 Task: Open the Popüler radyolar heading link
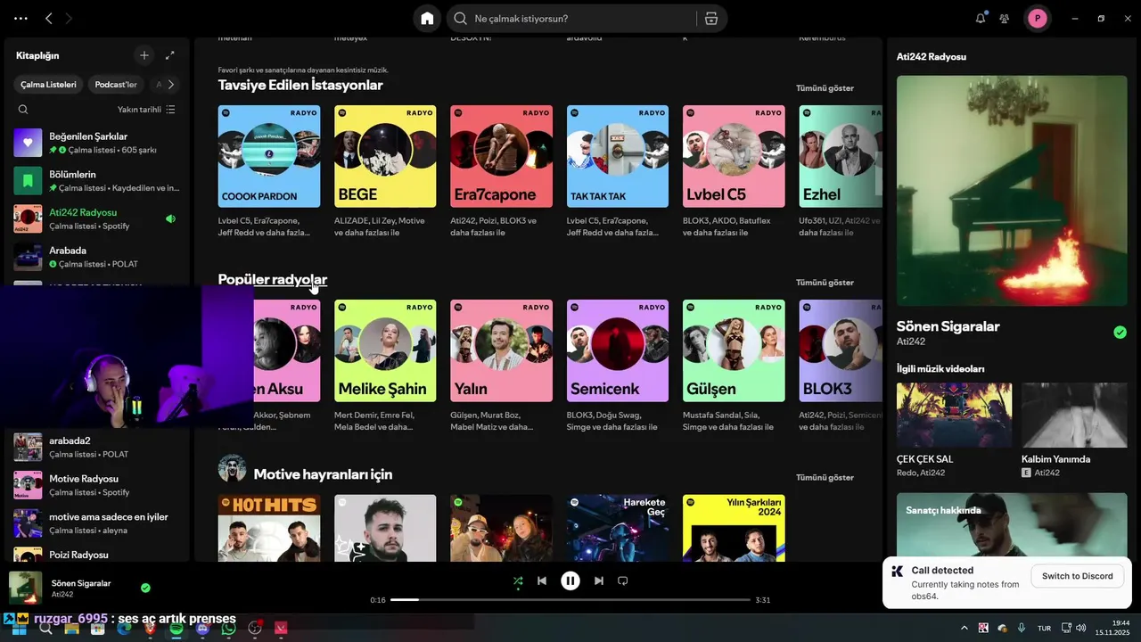tap(273, 279)
